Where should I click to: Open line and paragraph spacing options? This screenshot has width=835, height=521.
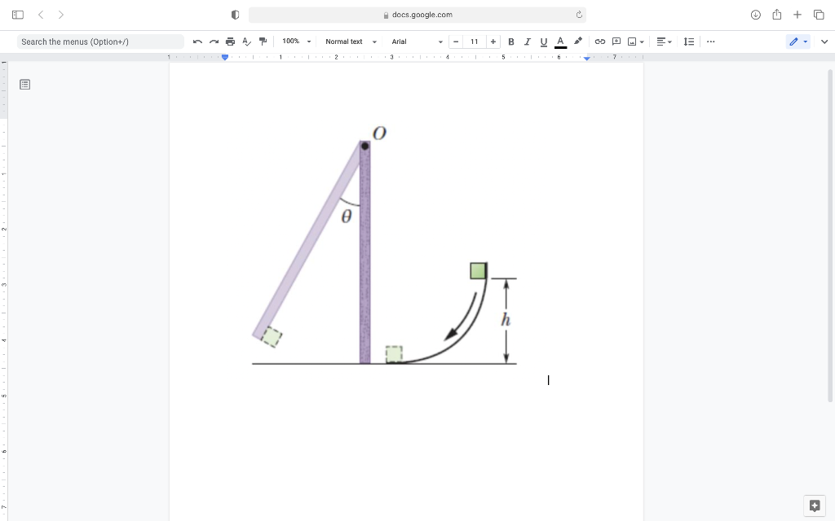689,42
